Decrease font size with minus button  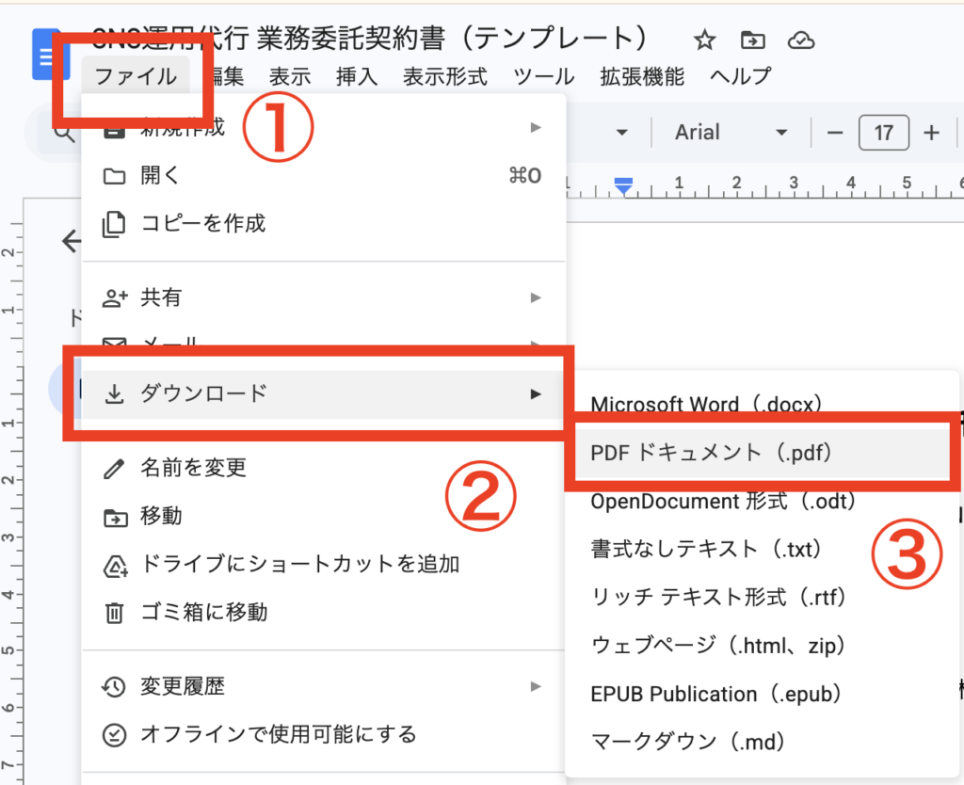835,133
